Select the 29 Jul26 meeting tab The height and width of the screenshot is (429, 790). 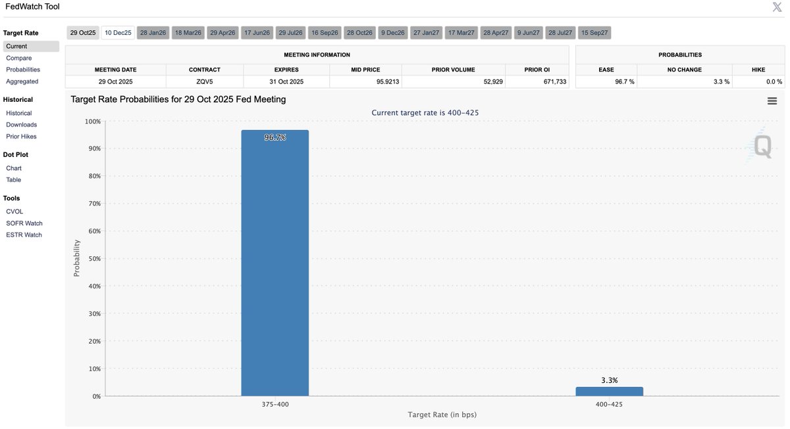coord(290,32)
